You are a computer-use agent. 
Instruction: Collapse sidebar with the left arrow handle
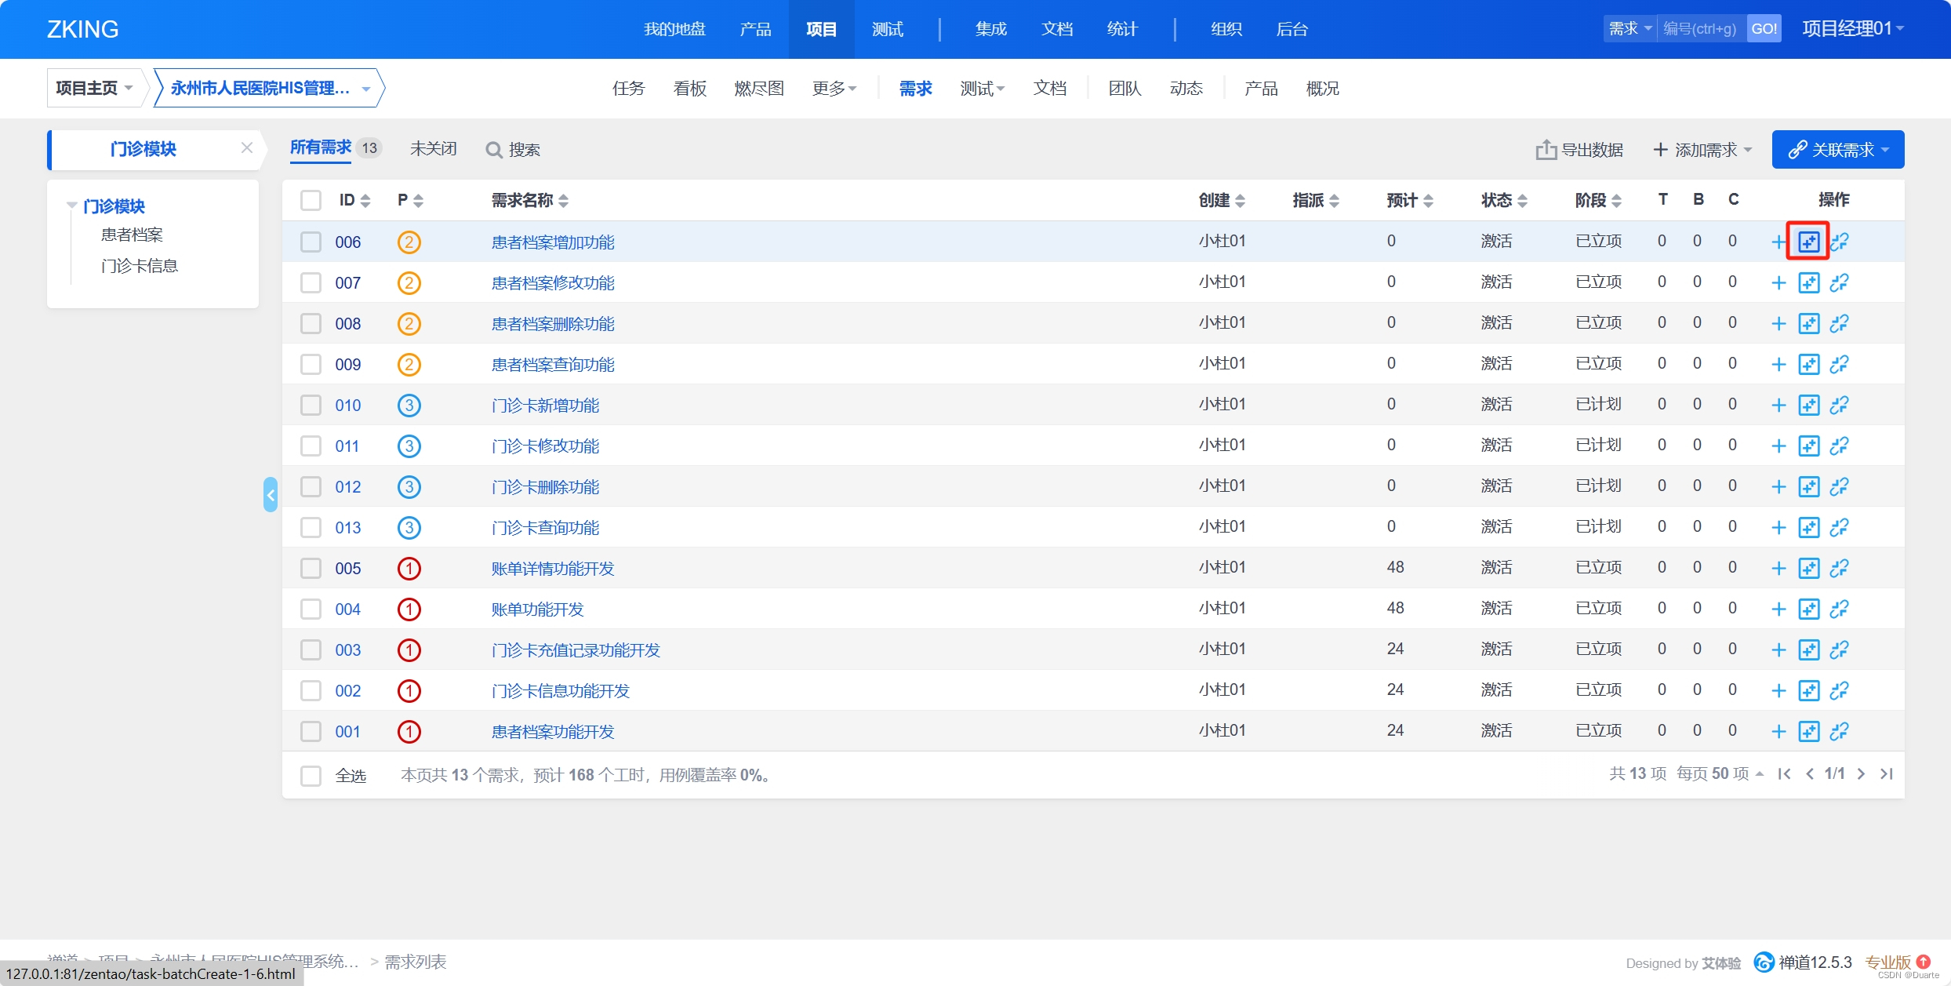(x=271, y=495)
